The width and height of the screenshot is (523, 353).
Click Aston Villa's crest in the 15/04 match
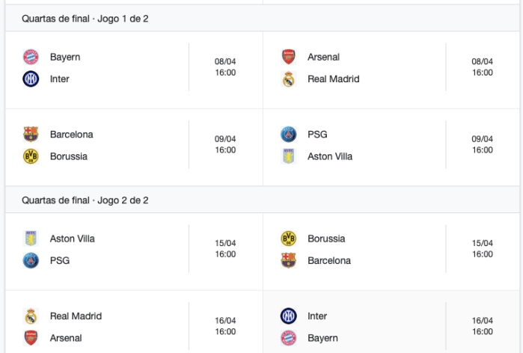[x=31, y=239]
